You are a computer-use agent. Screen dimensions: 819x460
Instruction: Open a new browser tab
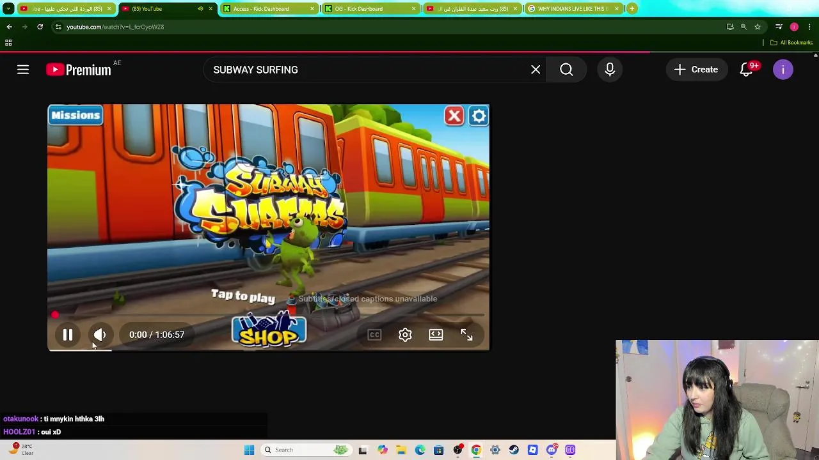click(x=632, y=8)
